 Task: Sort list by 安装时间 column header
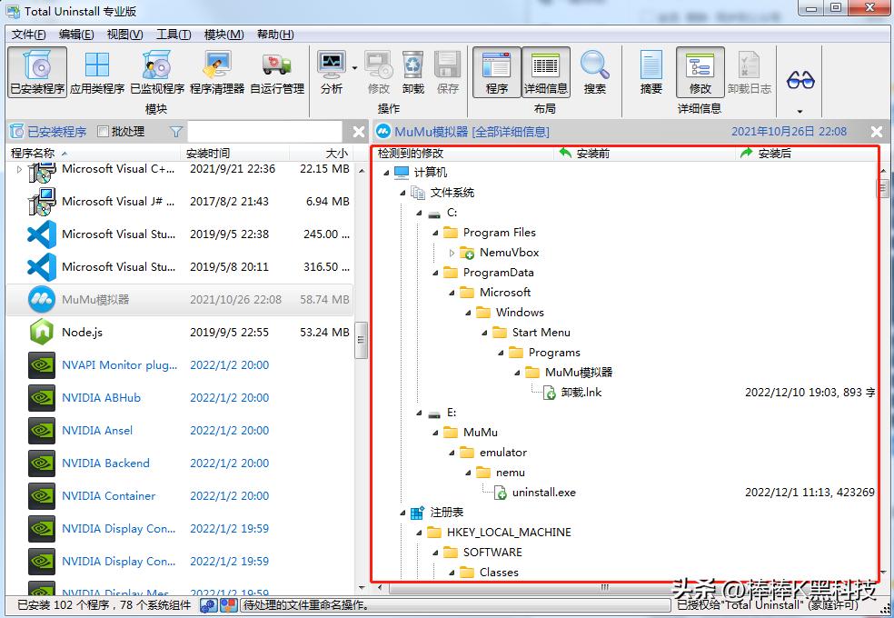tap(208, 153)
